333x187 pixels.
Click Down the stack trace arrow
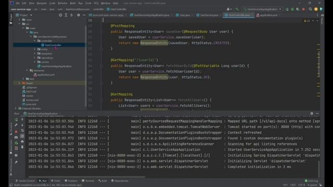(22, 125)
